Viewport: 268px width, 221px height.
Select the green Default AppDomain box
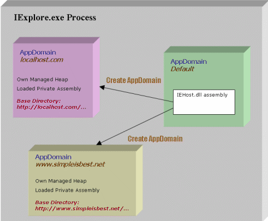click(x=207, y=86)
